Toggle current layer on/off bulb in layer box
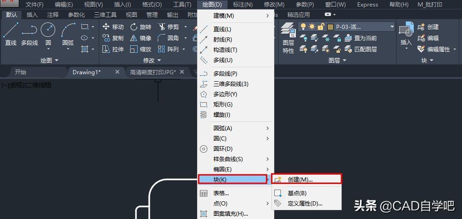This screenshot has width=462, height=219. [303, 27]
